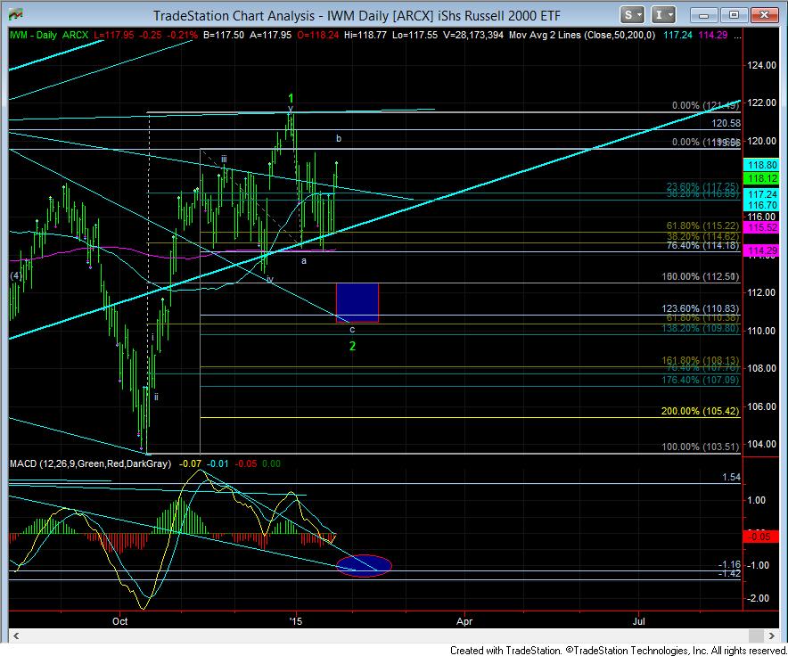Select the '(4)' wave label at left edge

(x=15, y=276)
